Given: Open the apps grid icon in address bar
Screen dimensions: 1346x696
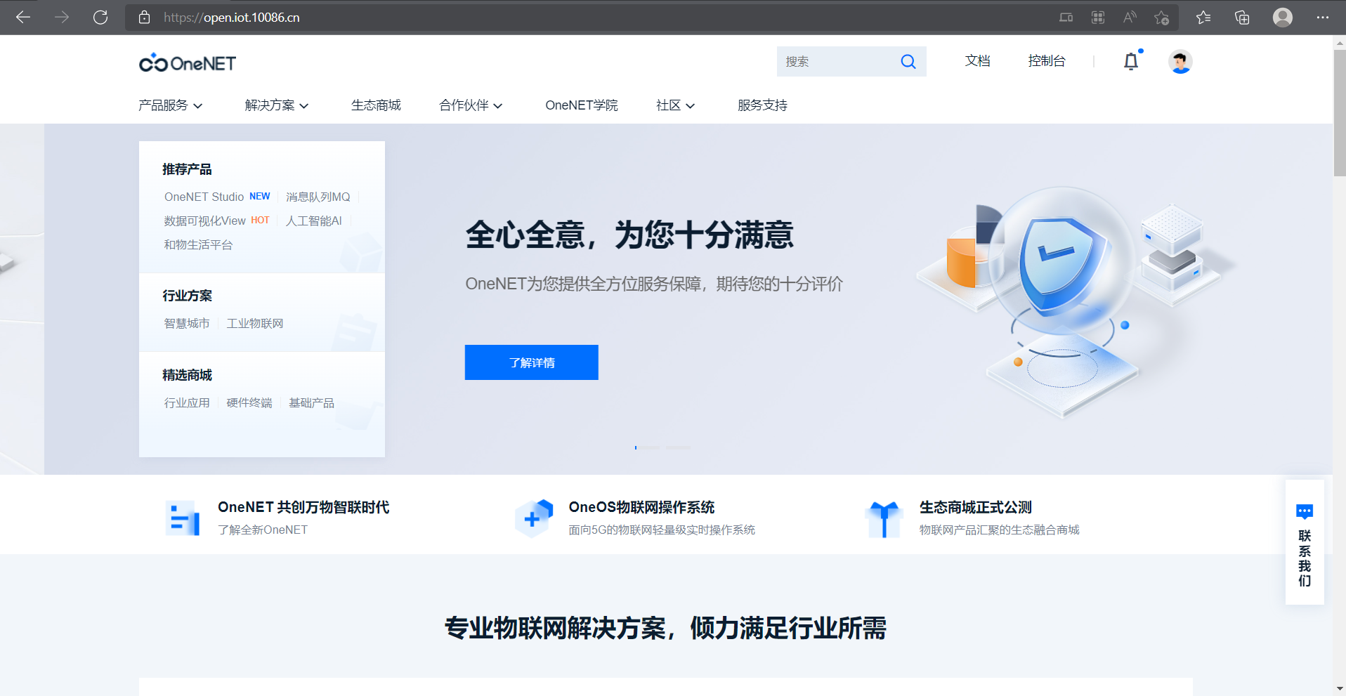Looking at the screenshot, I should tap(1098, 18).
